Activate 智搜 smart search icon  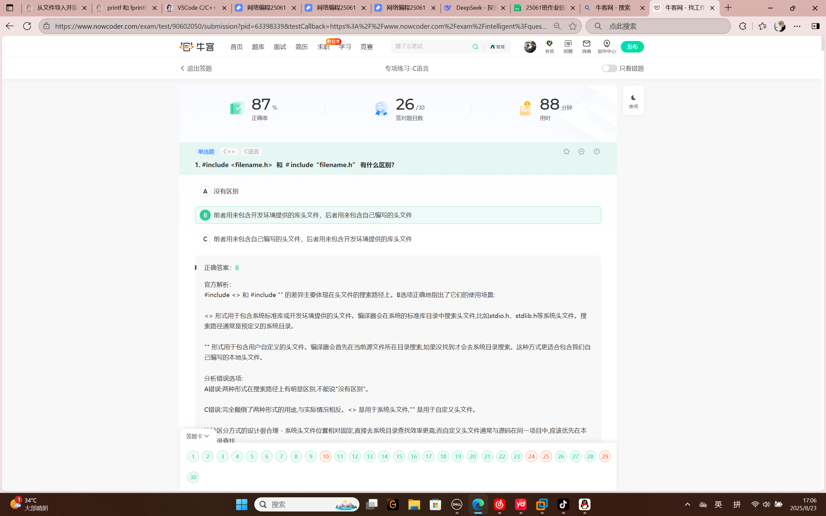coord(497,46)
